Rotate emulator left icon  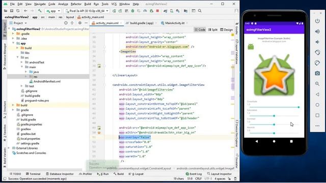[317, 52]
